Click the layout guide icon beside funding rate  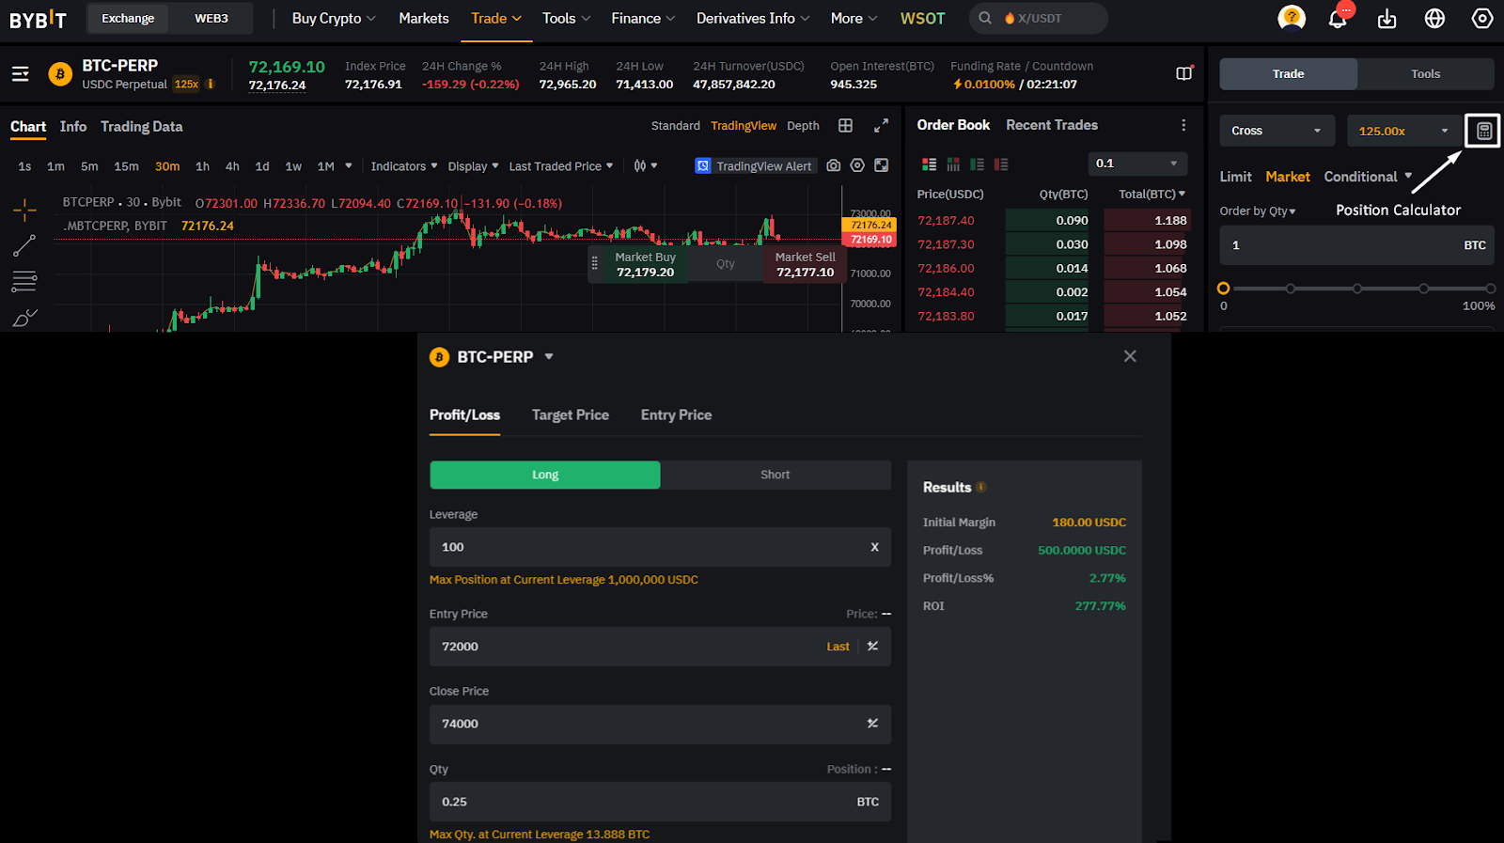click(x=1184, y=73)
